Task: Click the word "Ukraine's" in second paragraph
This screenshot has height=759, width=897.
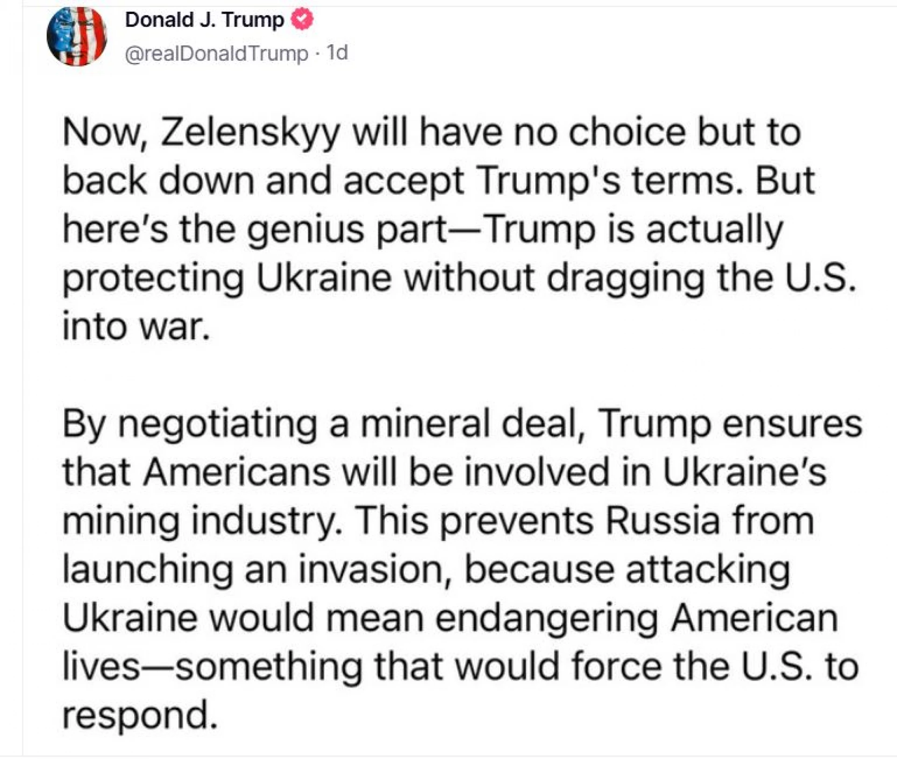Action: (744, 471)
